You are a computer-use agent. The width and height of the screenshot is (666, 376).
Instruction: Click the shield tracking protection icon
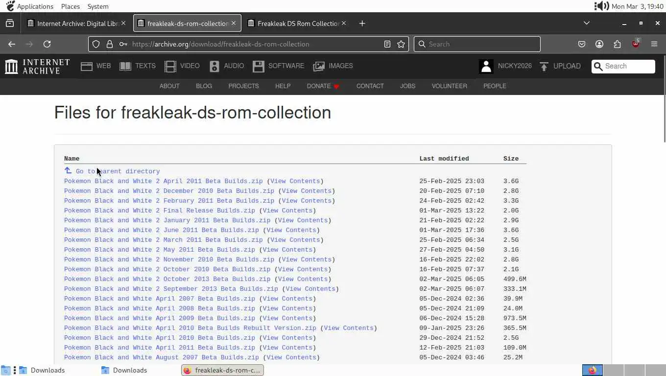[96, 44]
